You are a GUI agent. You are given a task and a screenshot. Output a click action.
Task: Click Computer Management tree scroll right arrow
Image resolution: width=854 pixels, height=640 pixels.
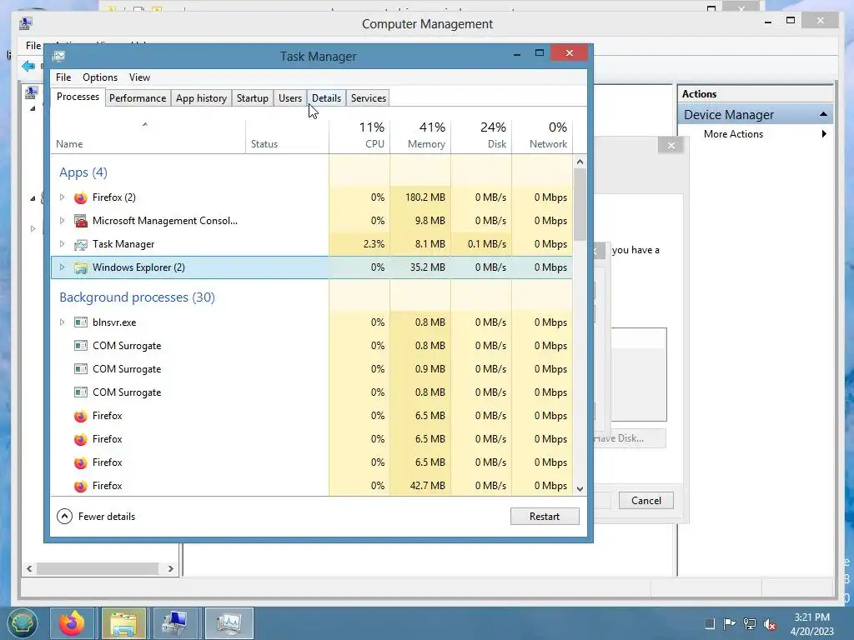click(x=170, y=568)
